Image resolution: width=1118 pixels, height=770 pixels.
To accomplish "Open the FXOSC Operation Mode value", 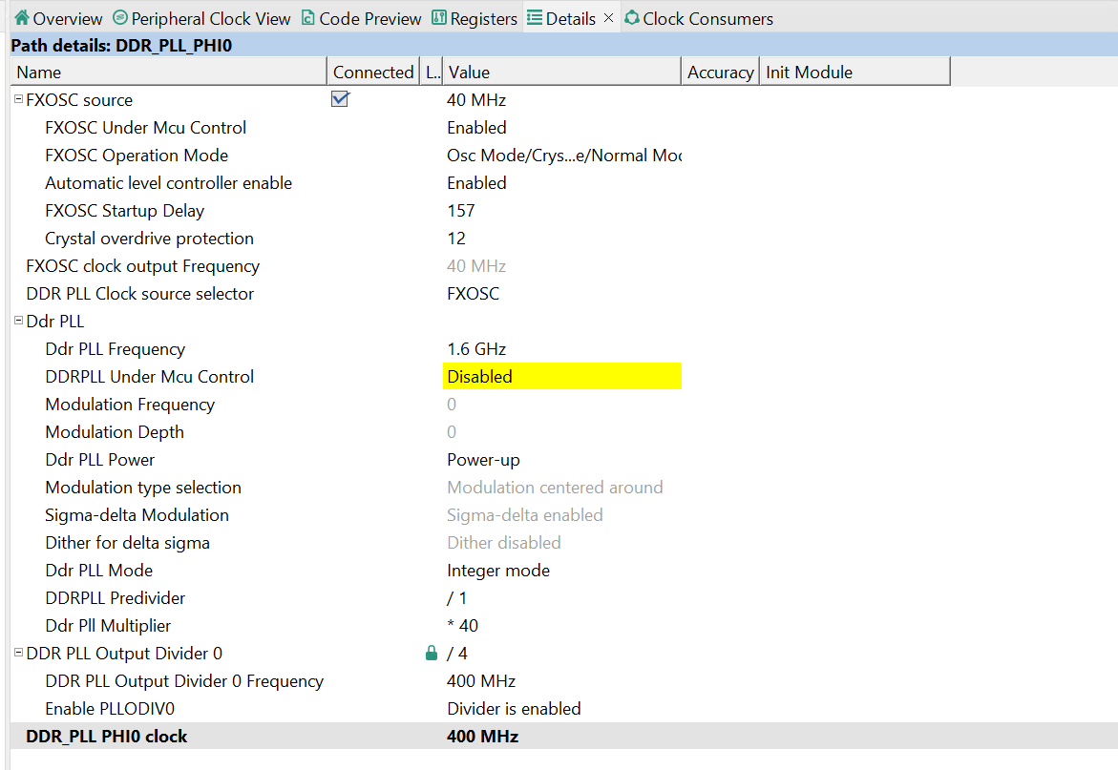I will (563, 155).
